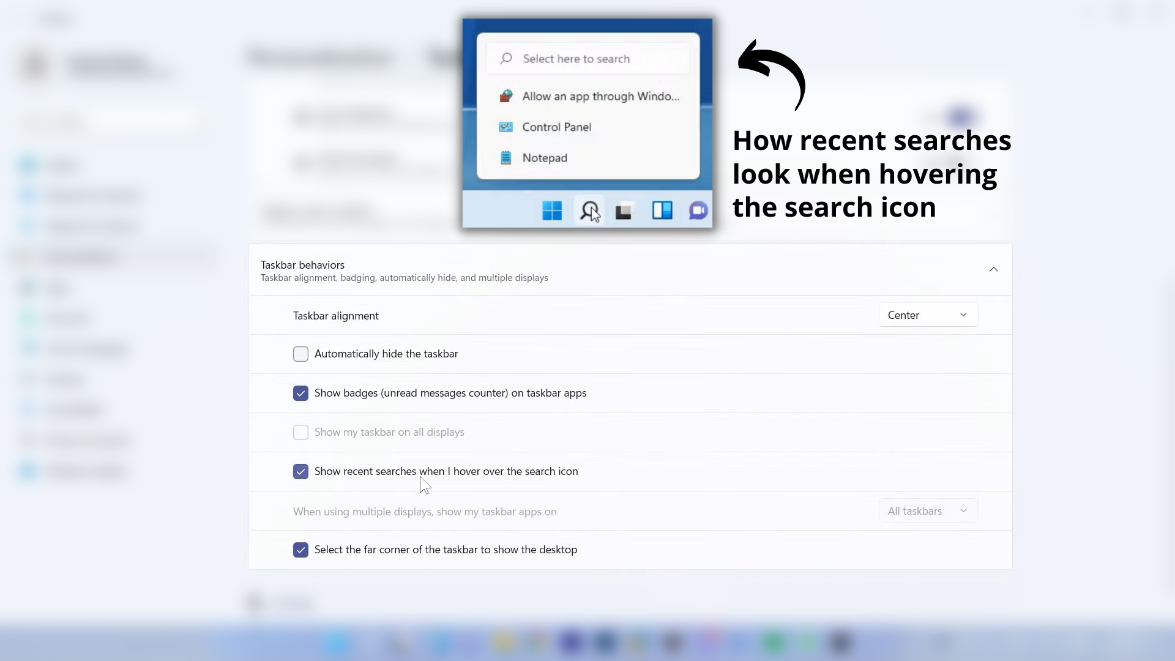
Task: Click the Windows Start icon in preview
Action: 551,211
